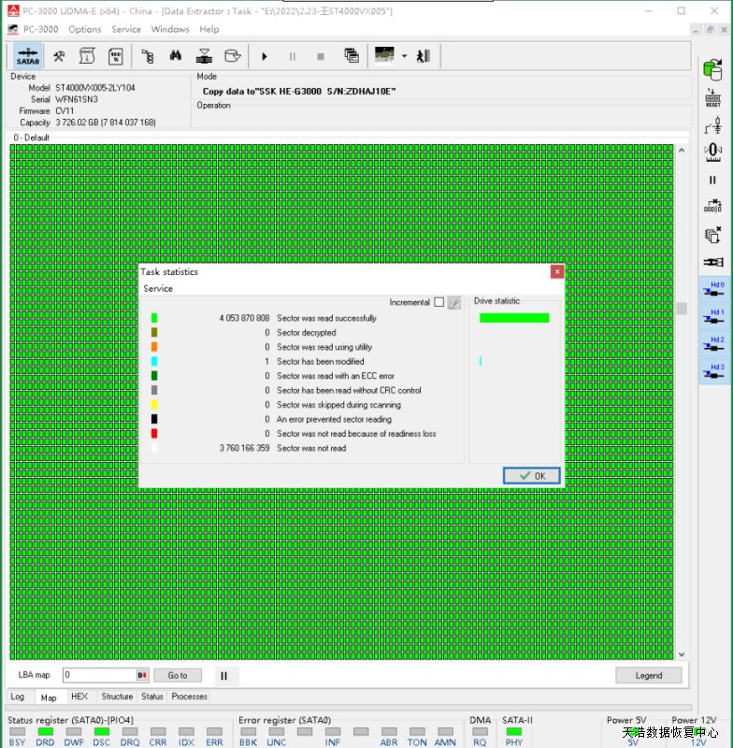Open the LBA map hex toggle dropdown
The image size is (733, 748).
142,675
